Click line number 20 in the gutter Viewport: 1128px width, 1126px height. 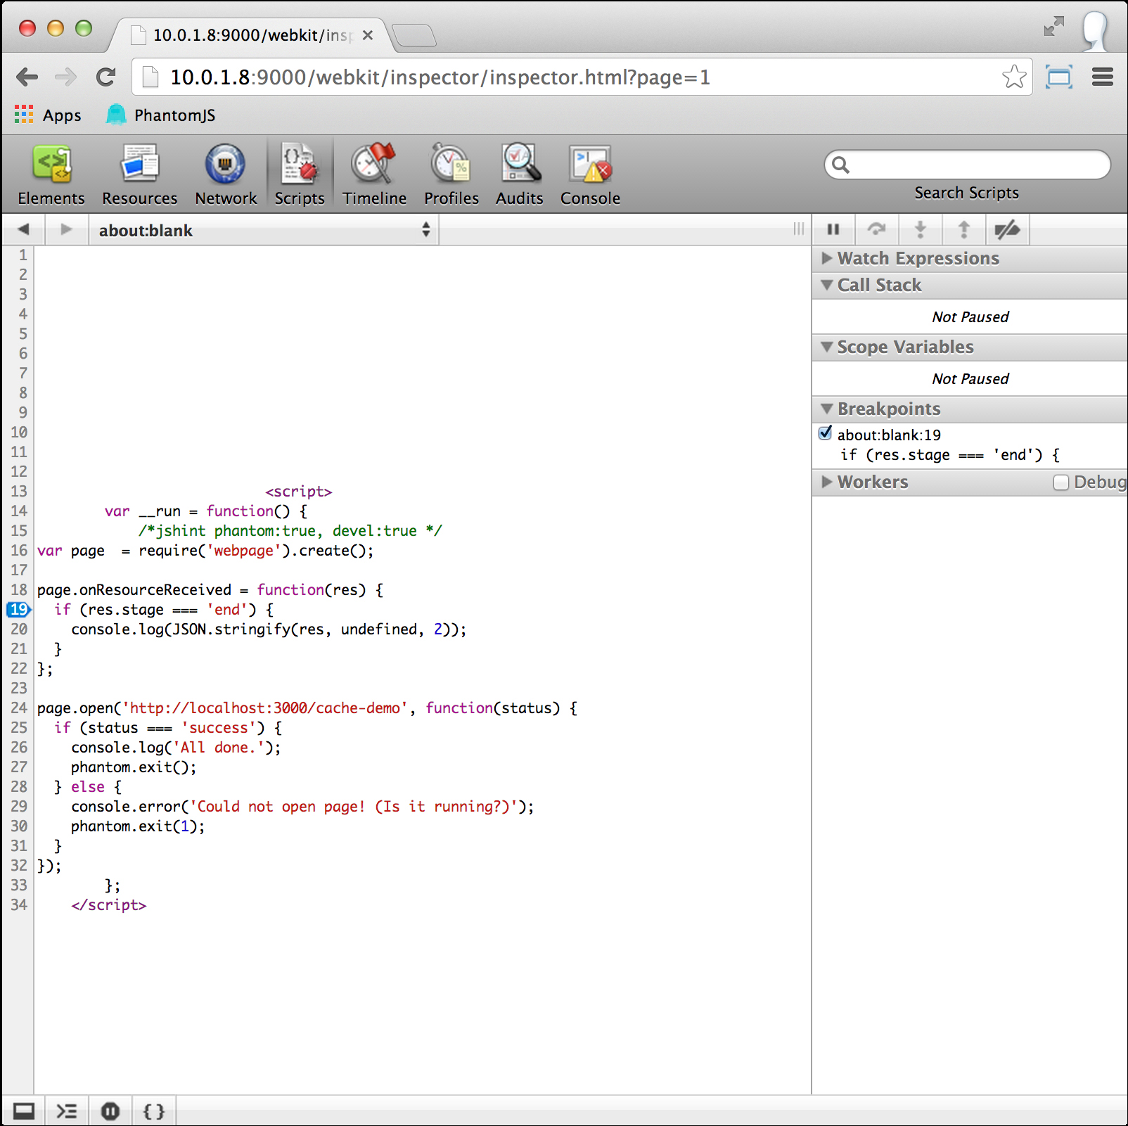tap(19, 629)
